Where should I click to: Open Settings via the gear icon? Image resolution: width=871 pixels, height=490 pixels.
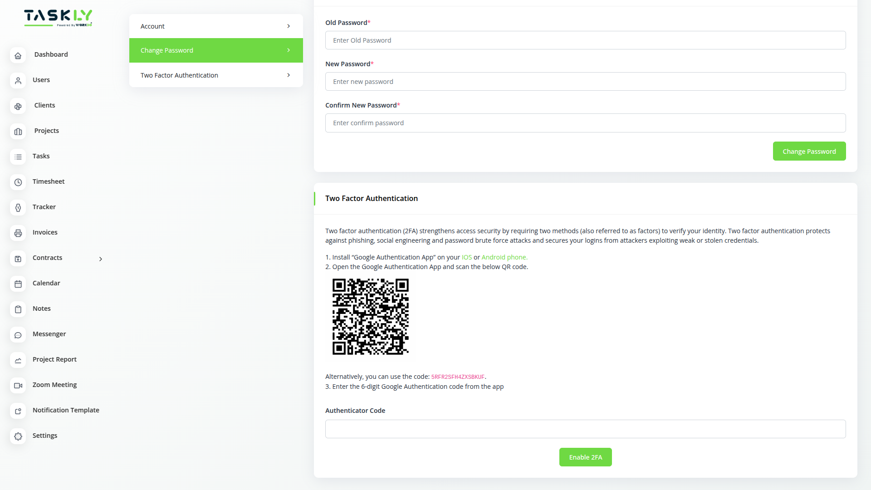(x=18, y=436)
